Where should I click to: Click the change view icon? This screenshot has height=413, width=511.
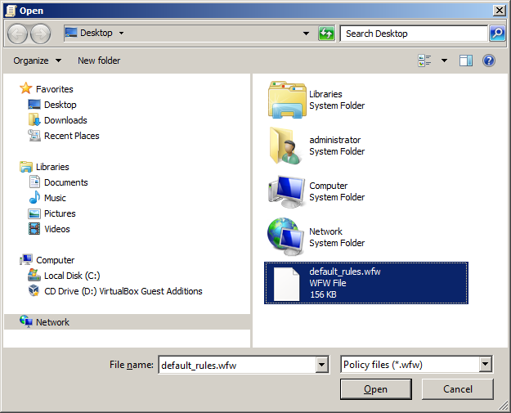click(x=425, y=61)
